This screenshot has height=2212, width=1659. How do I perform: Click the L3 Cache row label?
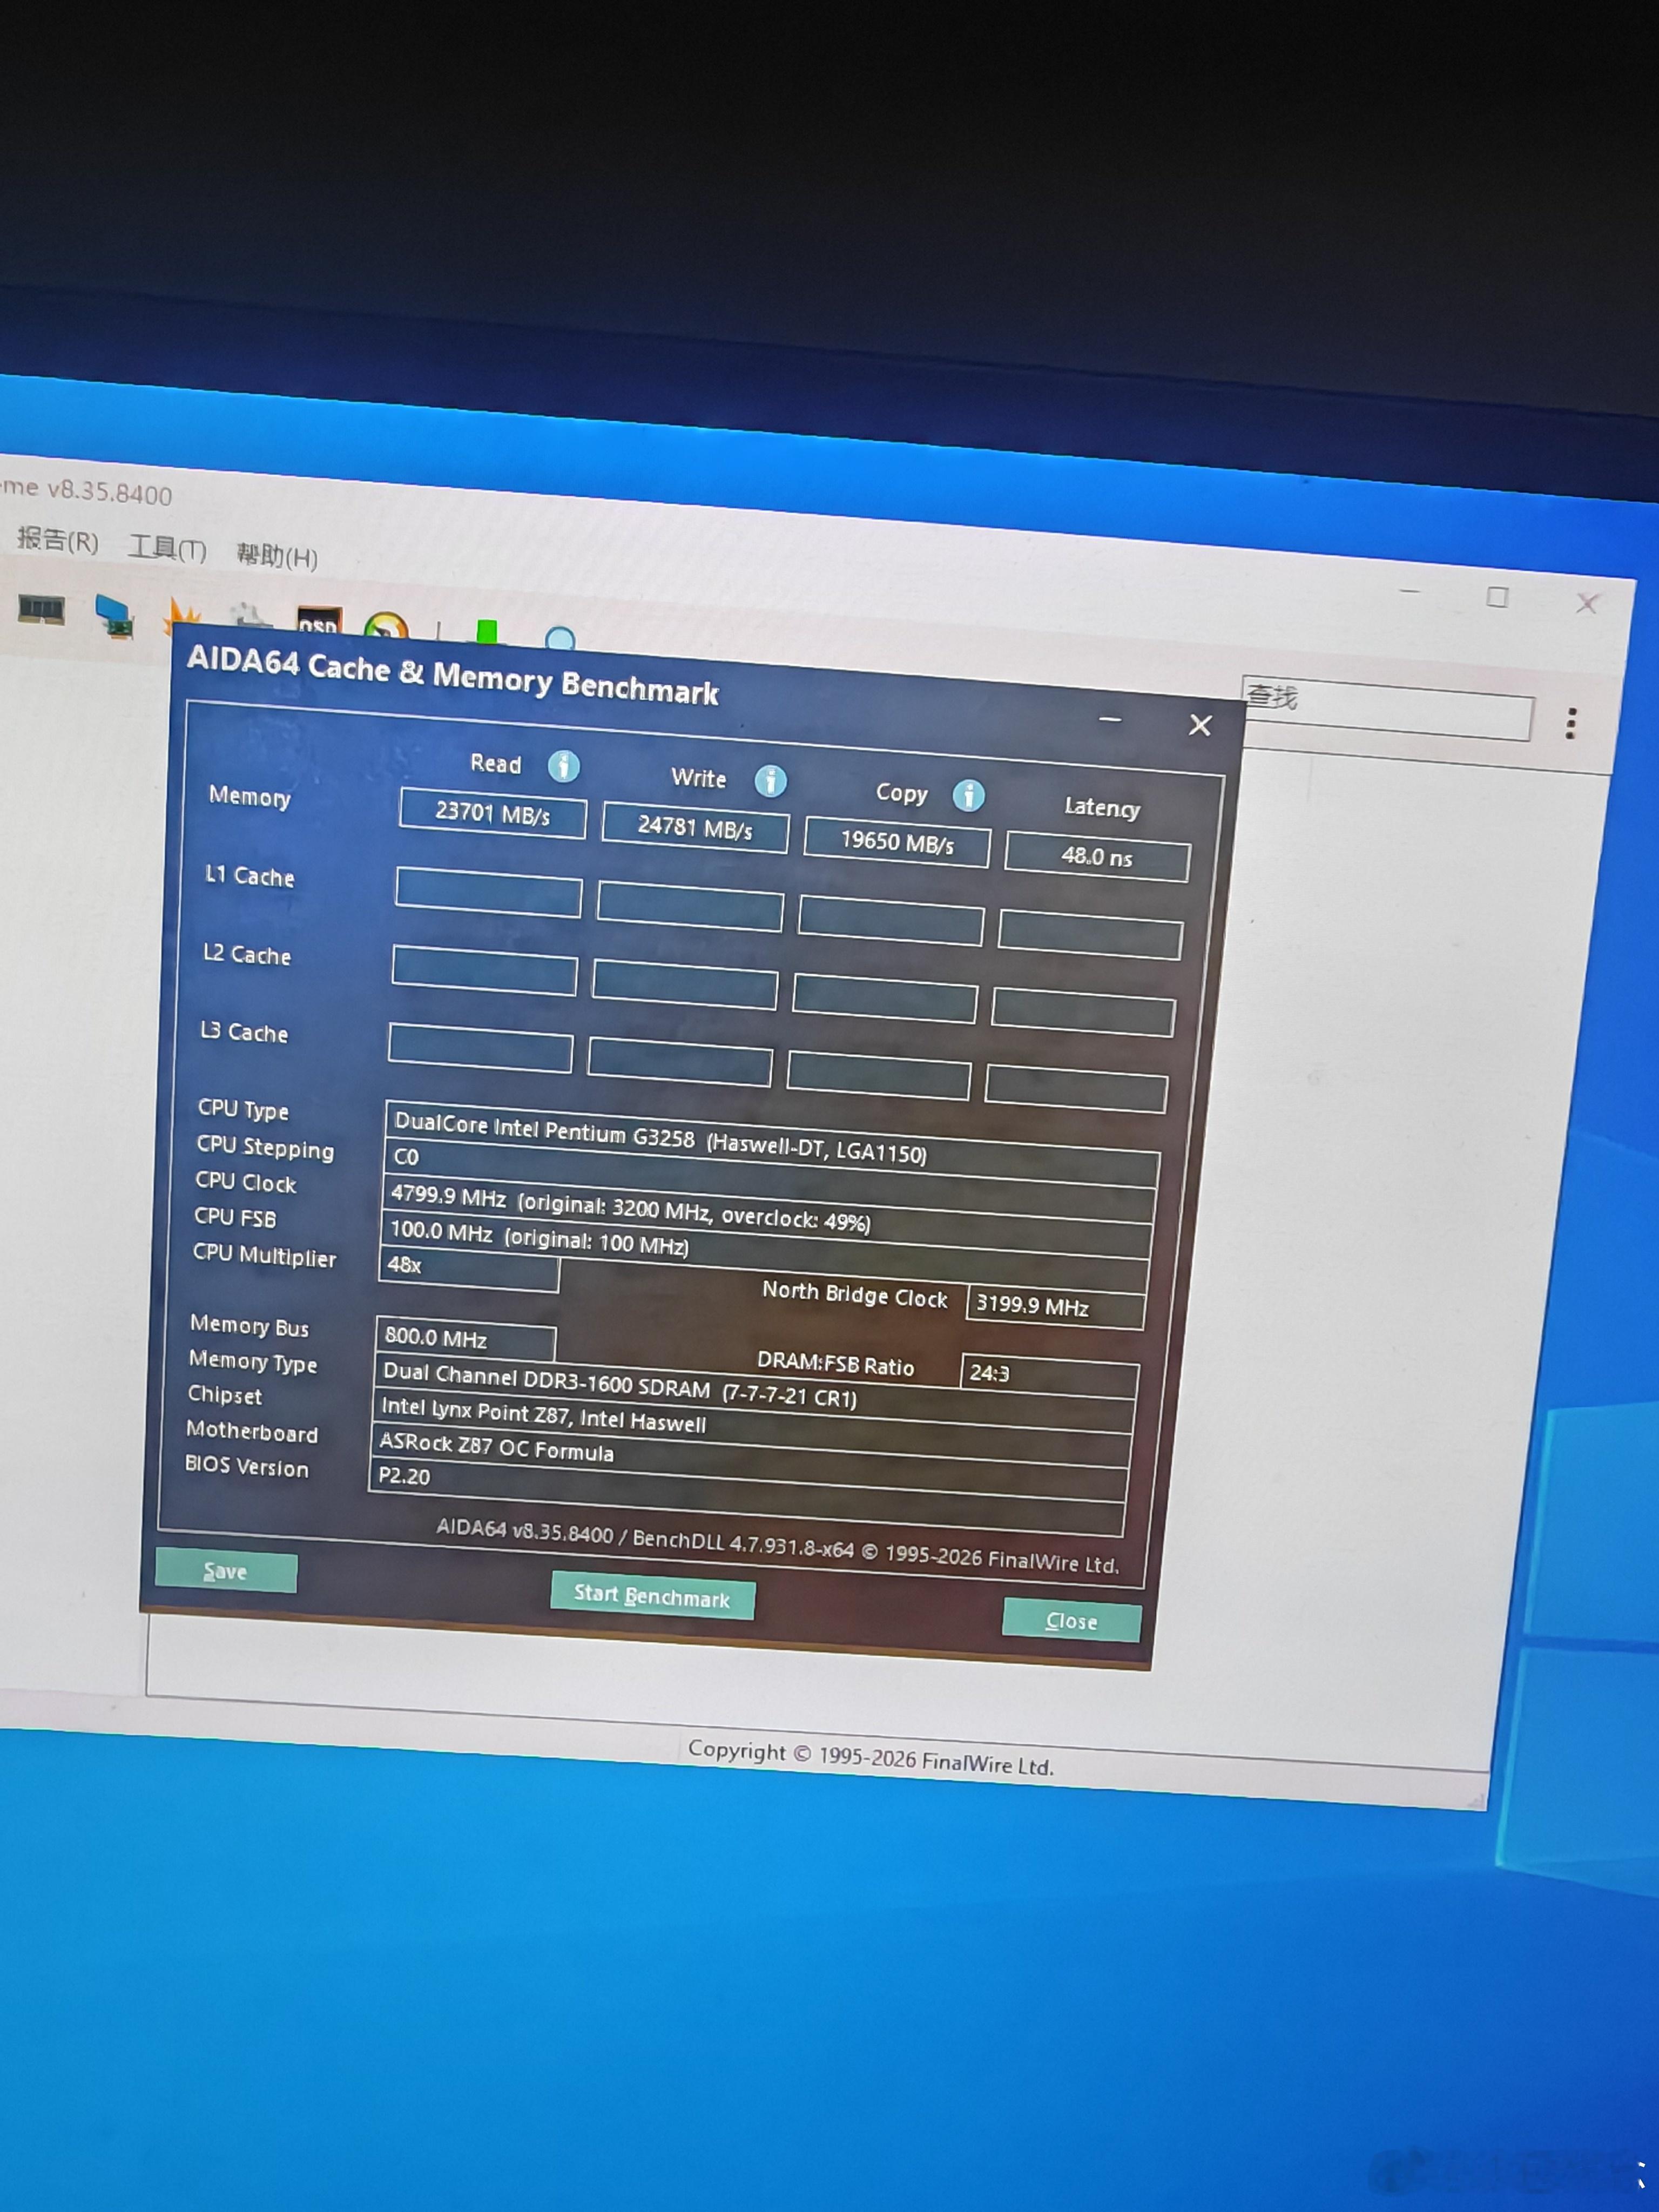244,1032
